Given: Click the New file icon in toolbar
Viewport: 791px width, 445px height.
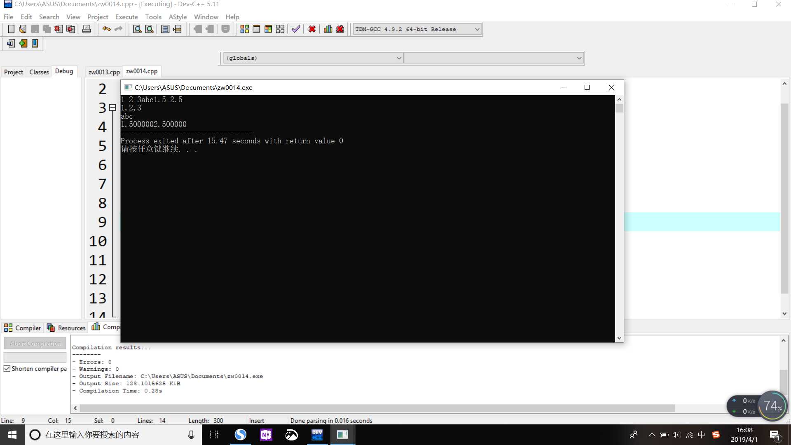Looking at the screenshot, I should pos(10,29).
